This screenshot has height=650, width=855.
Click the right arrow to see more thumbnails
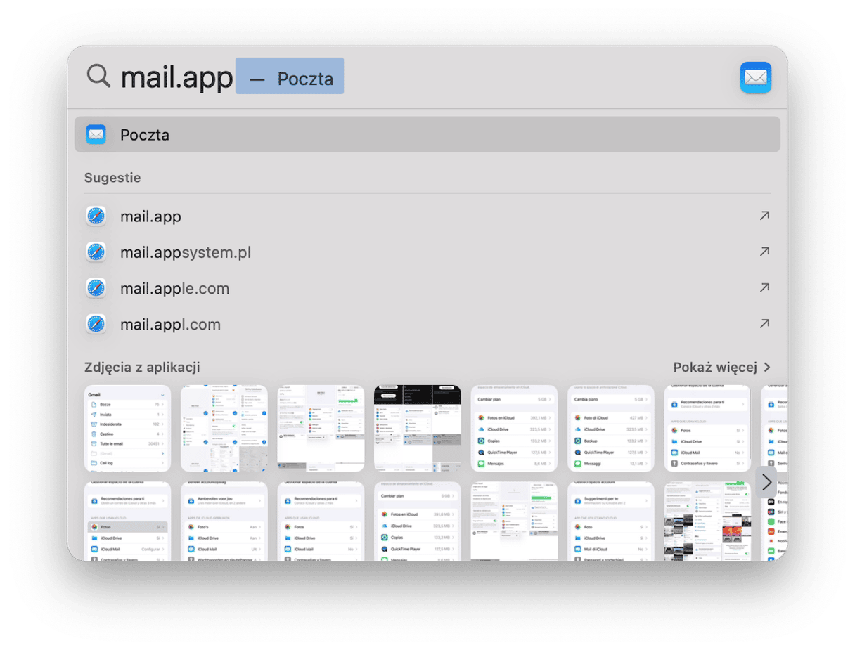(766, 482)
